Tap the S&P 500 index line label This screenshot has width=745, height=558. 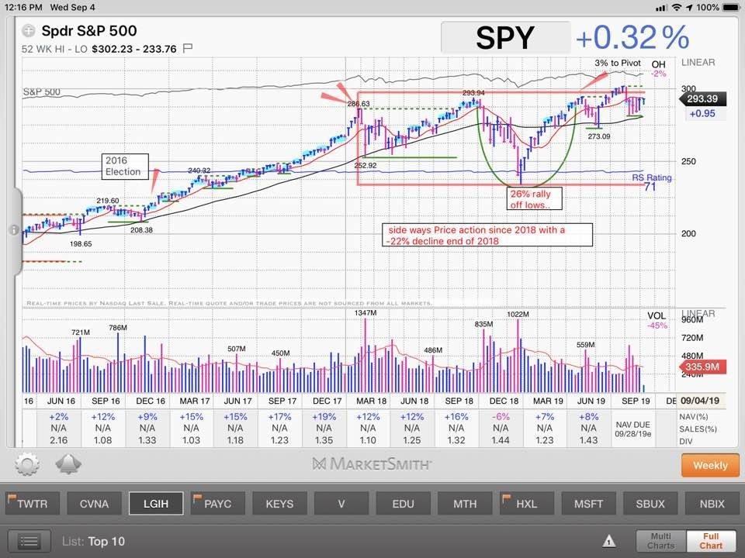(41, 91)
